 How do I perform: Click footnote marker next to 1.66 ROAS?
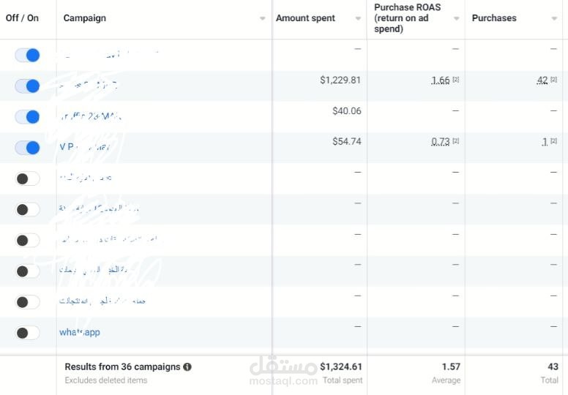(455, 80)
